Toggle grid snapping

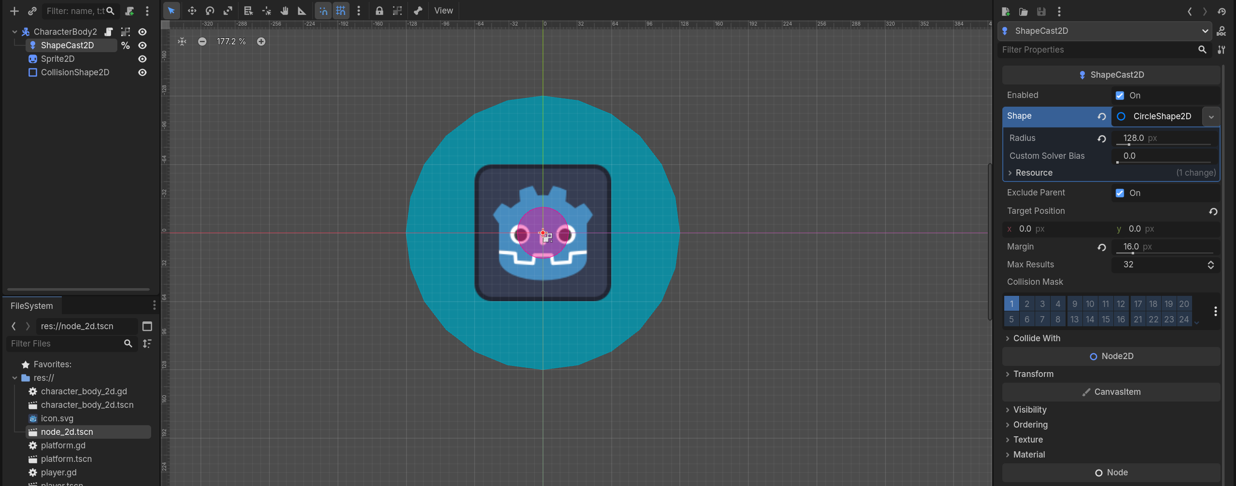tap(341, 11)
